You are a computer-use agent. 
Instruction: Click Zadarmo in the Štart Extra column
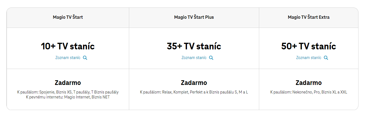309,83
